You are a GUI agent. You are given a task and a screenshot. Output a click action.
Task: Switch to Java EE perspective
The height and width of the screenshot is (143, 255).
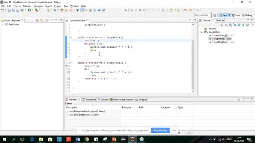tap(224, 15)
